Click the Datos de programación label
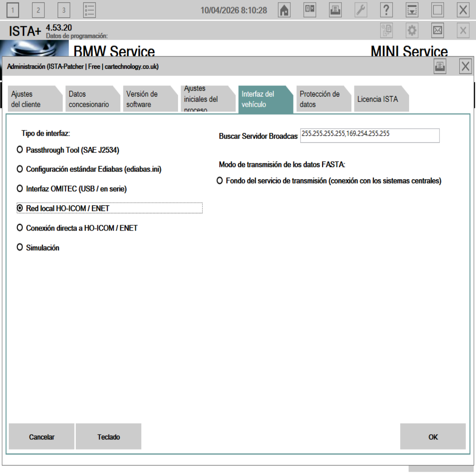Image resolution: width=476 pixels, height=476 pixels. [77, 36]
